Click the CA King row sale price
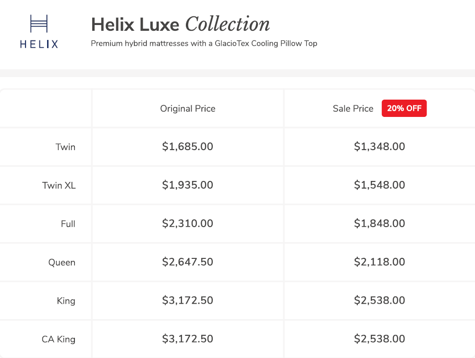 coord(379,339)
